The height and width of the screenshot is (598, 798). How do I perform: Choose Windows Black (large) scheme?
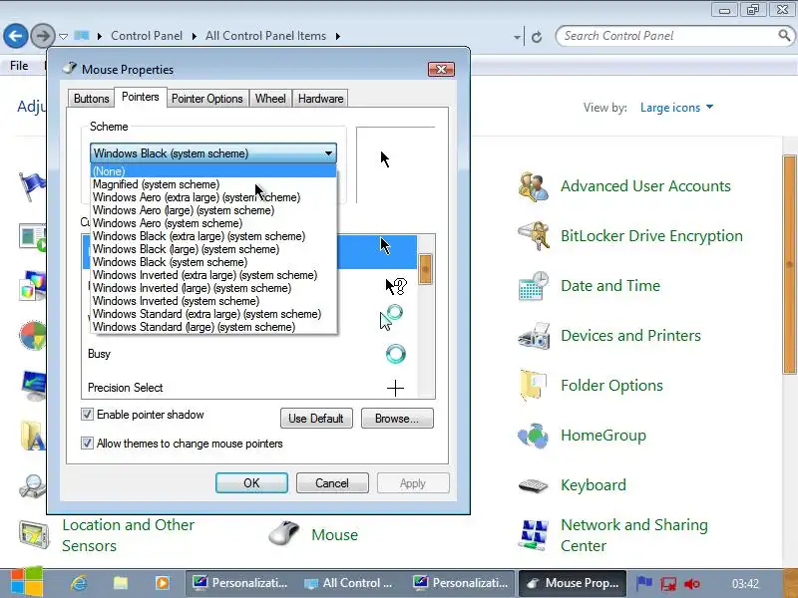213,249
